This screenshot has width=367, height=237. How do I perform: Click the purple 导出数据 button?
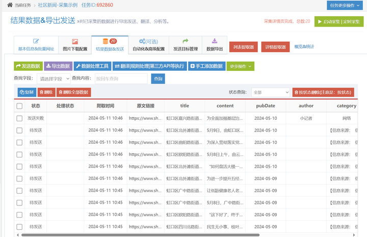tap(58, 66)
